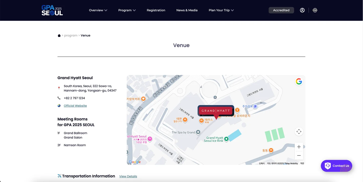Click the Accredited button

click(281, 10)
